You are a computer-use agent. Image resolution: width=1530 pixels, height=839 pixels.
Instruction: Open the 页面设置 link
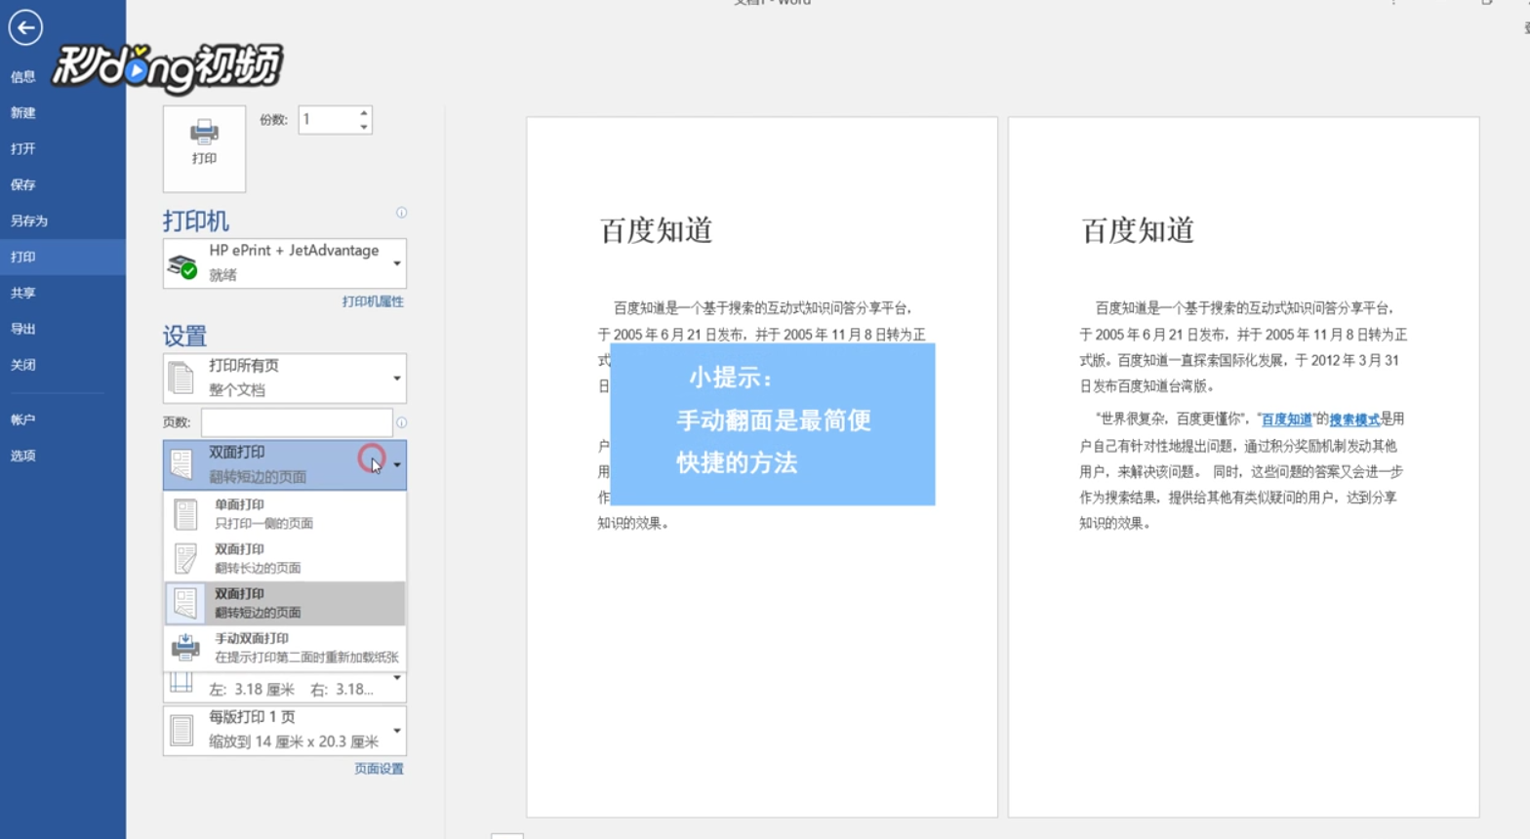[379, 769]
